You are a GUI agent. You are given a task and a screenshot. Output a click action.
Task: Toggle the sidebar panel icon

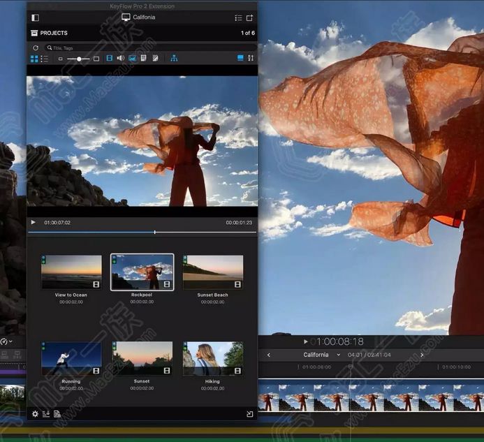36,17
